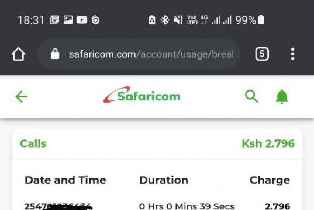Go back using the green arrow
This screenshot has height=210, width=314.
22,97
